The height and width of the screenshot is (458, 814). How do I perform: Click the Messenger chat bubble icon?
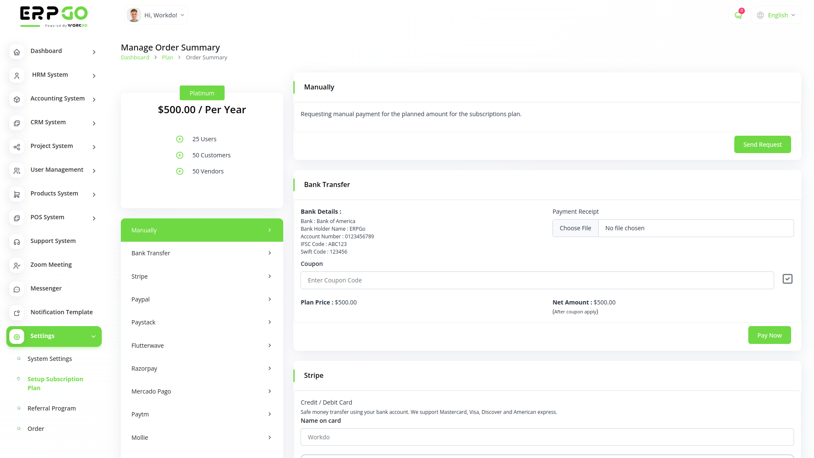coord(17,289)
